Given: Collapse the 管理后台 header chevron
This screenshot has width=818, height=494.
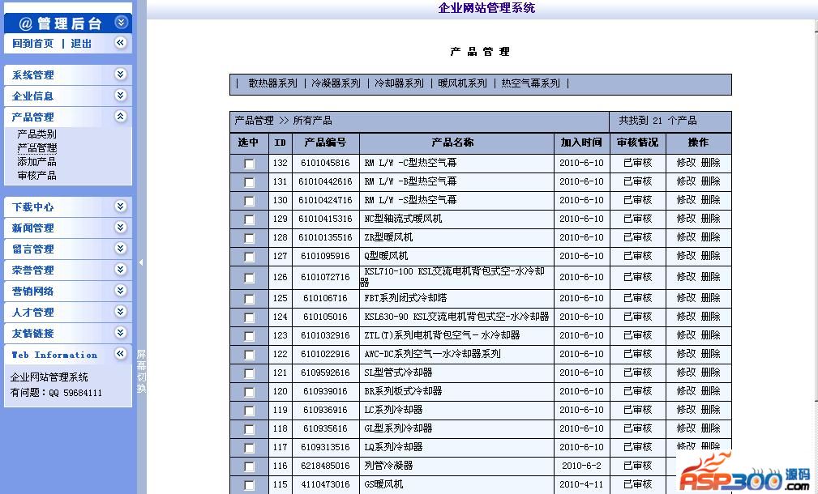Looking at the screenshot, I should pyautogui.click(x=121, y=23).
